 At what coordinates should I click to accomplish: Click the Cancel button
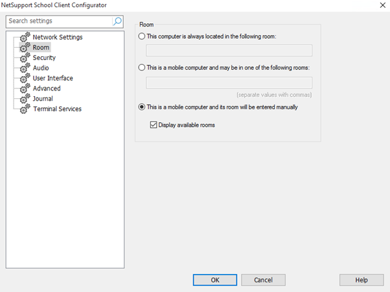[263, 280]
